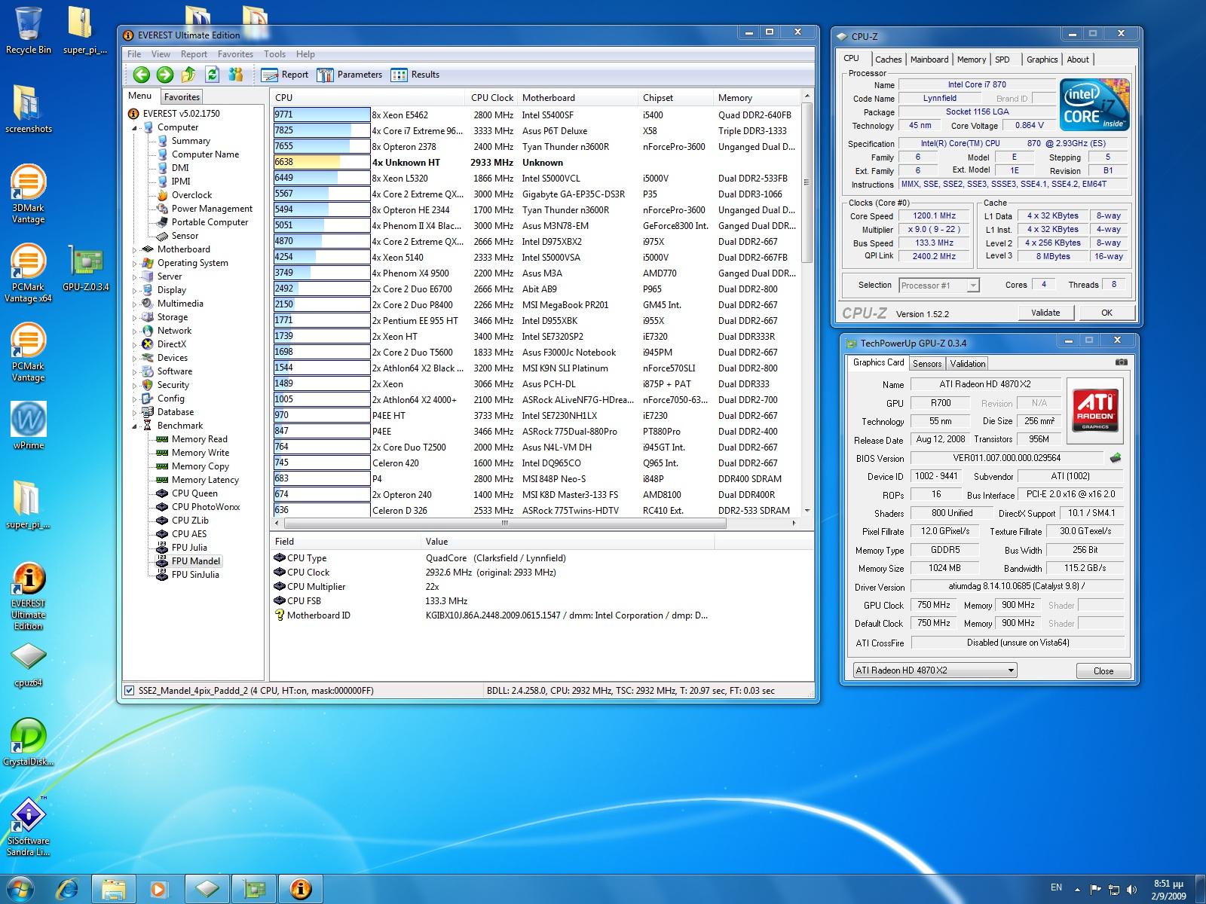This screenshot has width=1206, height=904.
Task: Toggle the SSE2_Mandel status bar checkbox
Action: click(130, 691)
